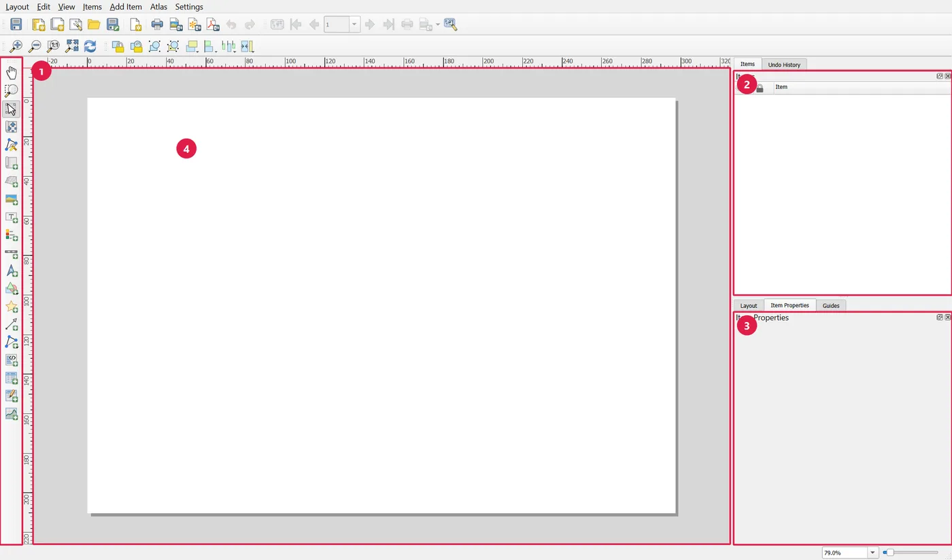Choose the Add North Arrow tool
The width and height of the screenshot is (952, 560).
[12, 270]
